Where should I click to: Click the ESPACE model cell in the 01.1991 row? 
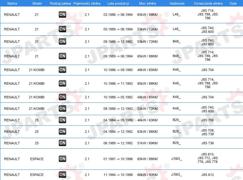pyautogui.click(x=37, y=159)
